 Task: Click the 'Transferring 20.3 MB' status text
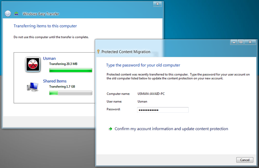(63, 64)
